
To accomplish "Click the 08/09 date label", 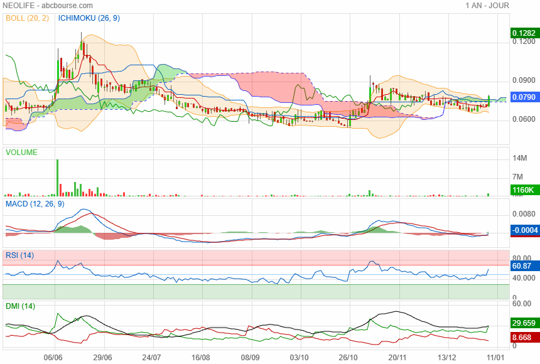I will (x=250, y=358).
